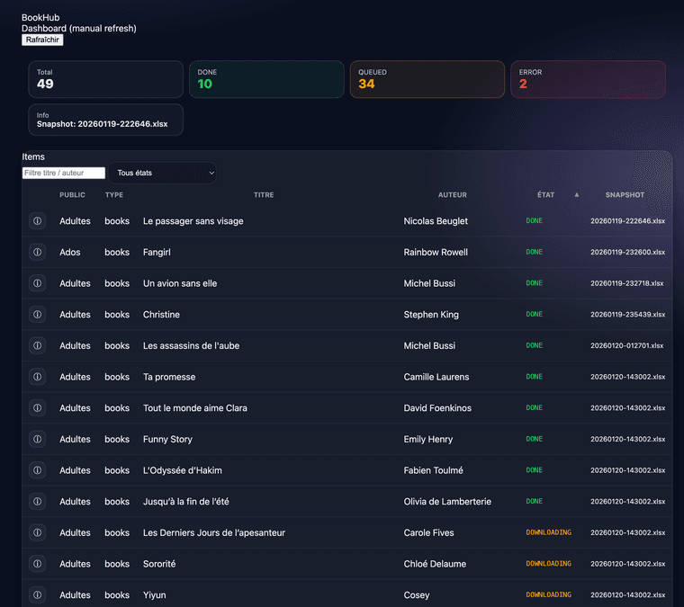The width and height of the screenshot is (684, 607).
Task: Select the DONE count card
Action: coord(266,79)
